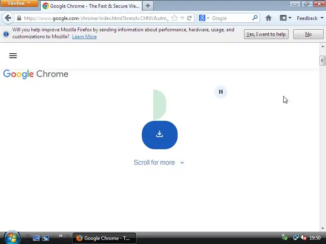The height and width of the screenshot is (244, 326).
Task: Click the muted volume tray icon
Action: point(304,237)
